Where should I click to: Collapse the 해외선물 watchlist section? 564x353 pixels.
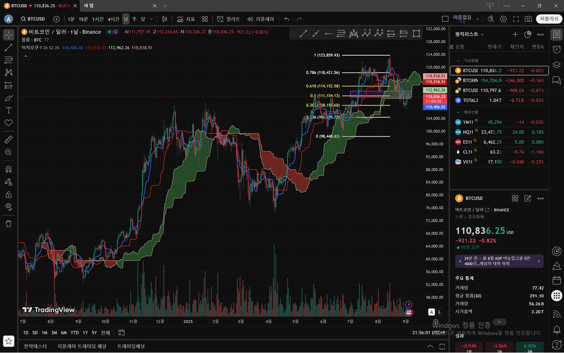click(458, 112)
